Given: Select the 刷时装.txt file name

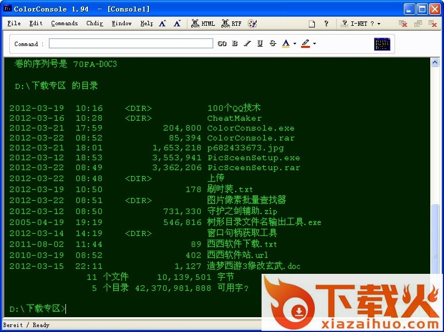Looking at the screenshot, I should click(230, 189).
